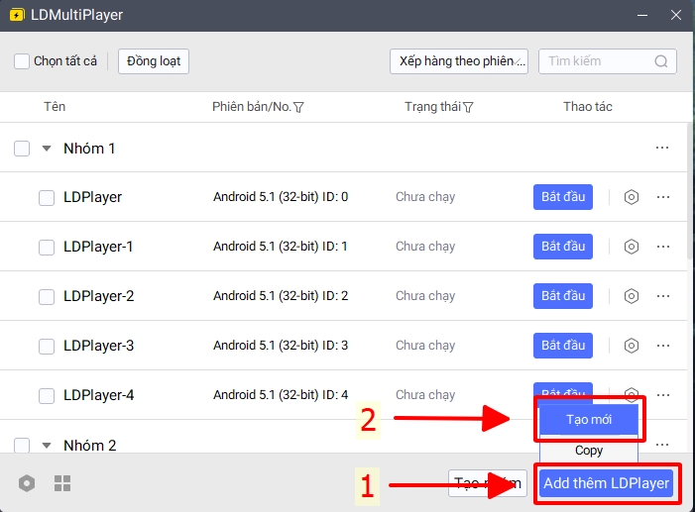
Task: Click the Thao tác column header
Action: pyautogui.click(x=588, y=107)
